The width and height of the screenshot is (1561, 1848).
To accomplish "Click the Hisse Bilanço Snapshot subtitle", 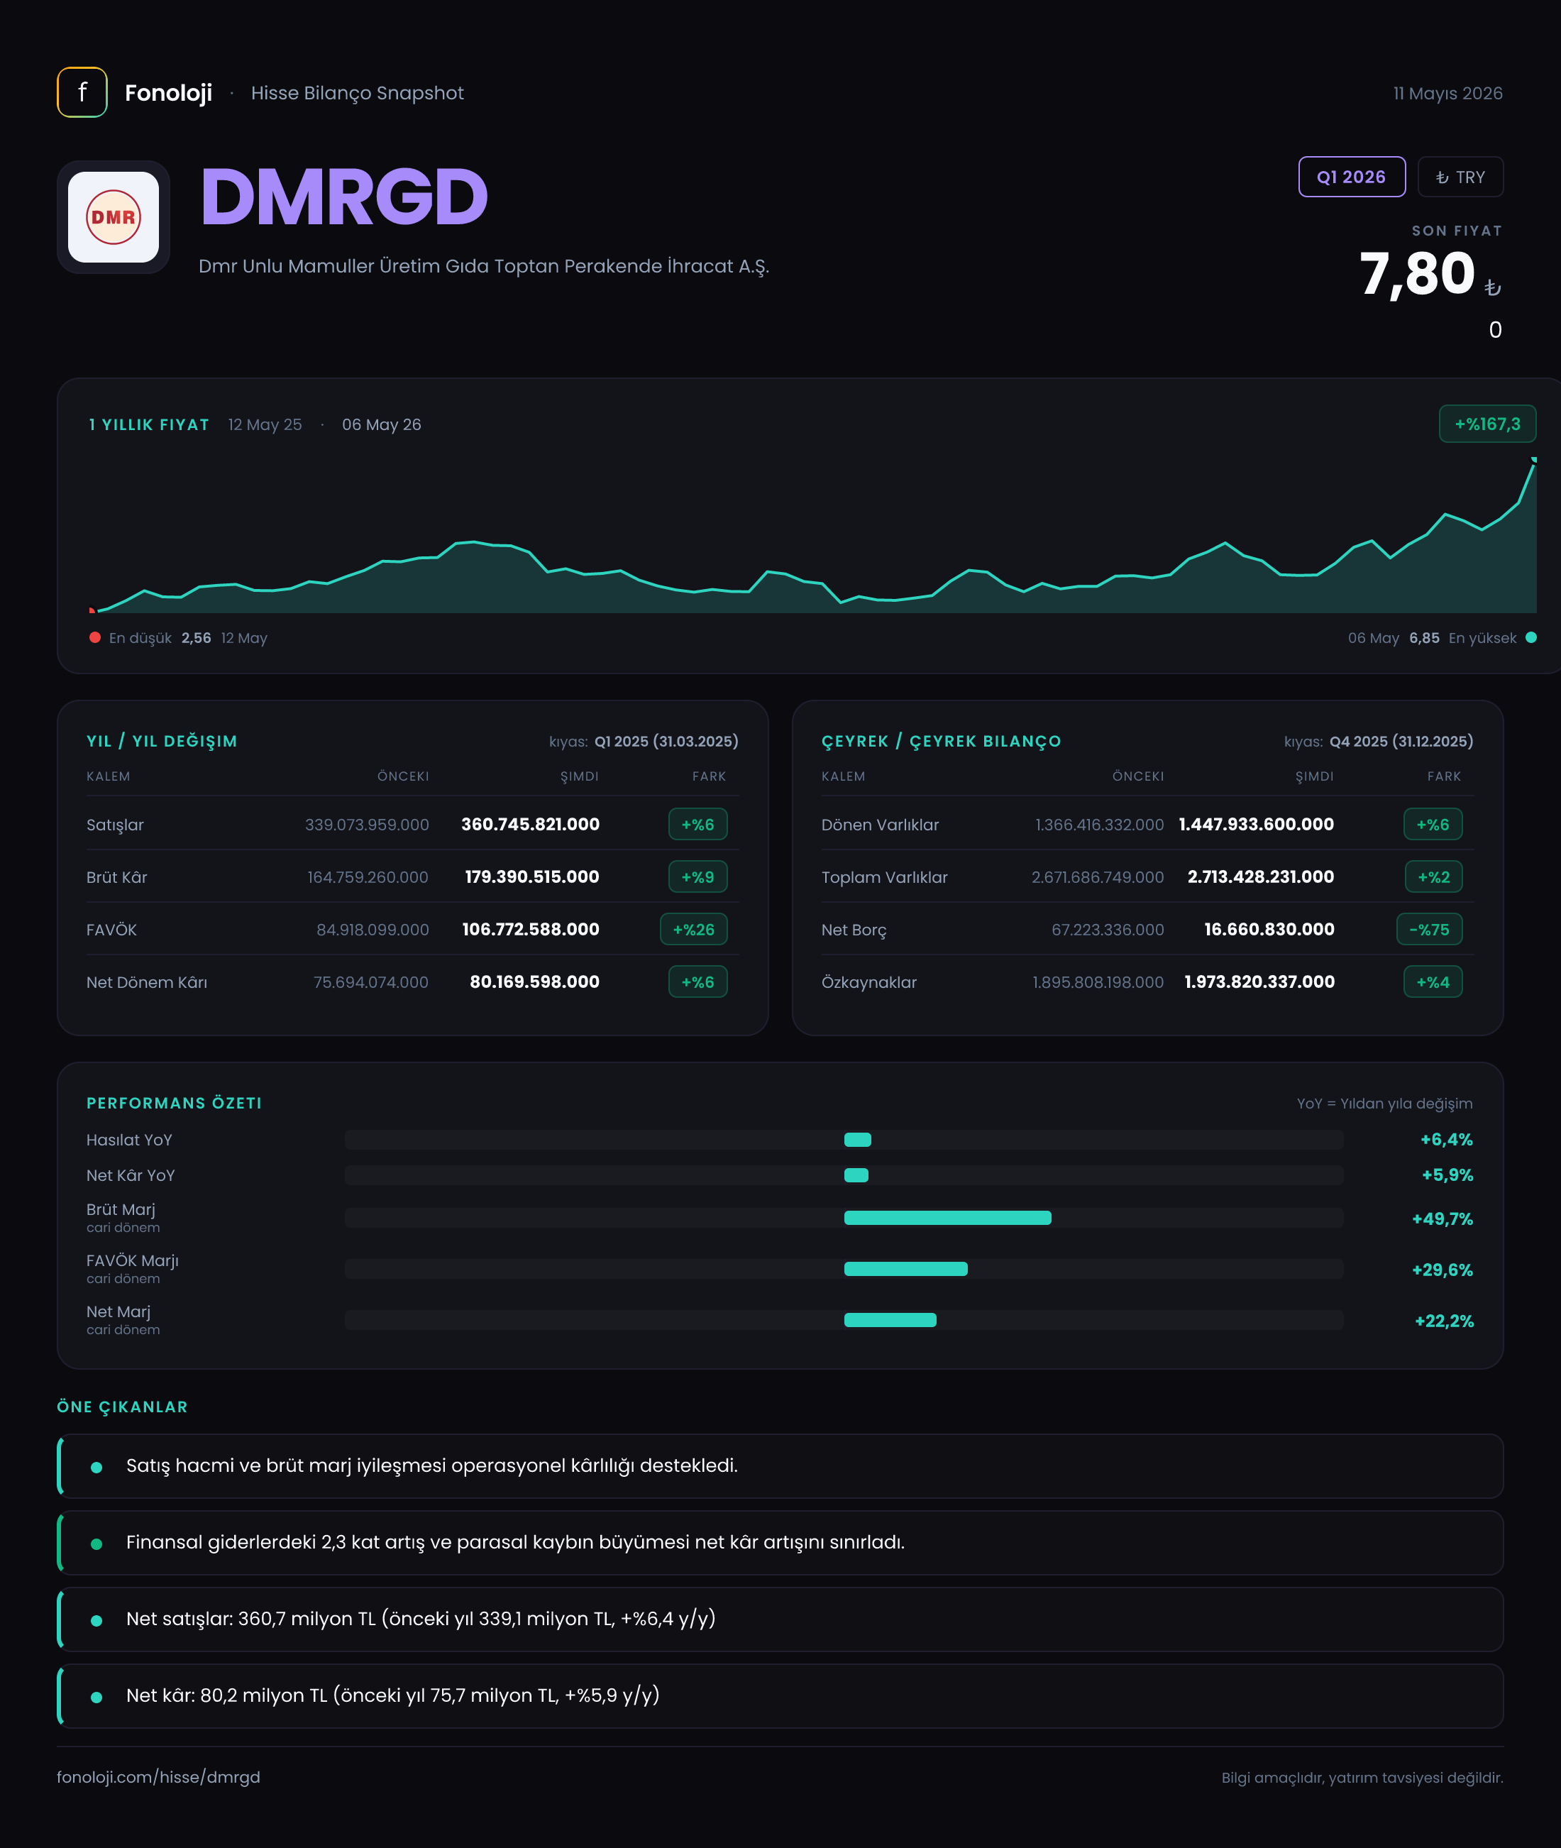I will [357, 93].
